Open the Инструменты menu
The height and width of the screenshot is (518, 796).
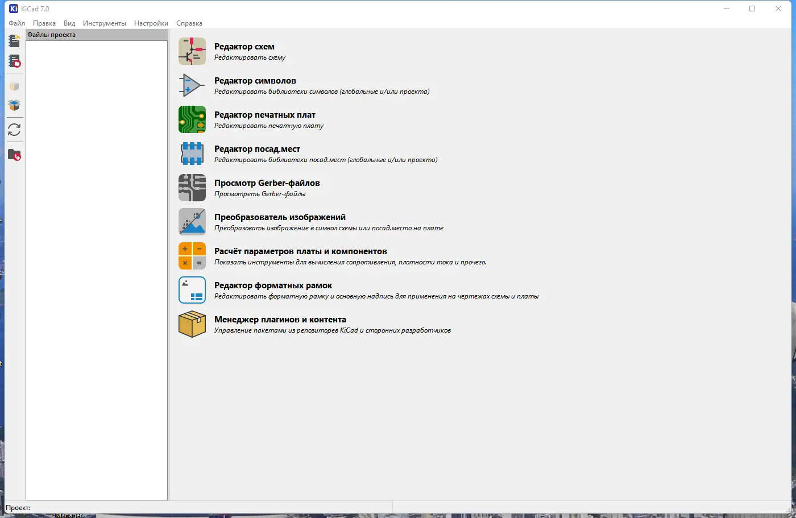(x=105, y=23)
